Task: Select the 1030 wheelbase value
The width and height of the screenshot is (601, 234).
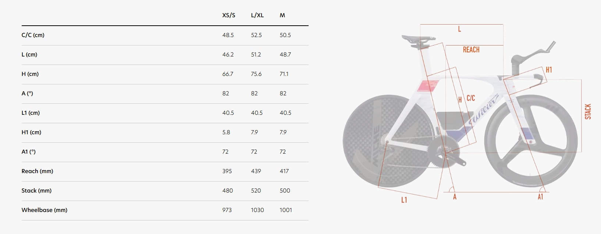Action: tap(257, 210)
